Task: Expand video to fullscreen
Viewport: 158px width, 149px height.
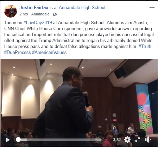Action: [x=138, y=140]
